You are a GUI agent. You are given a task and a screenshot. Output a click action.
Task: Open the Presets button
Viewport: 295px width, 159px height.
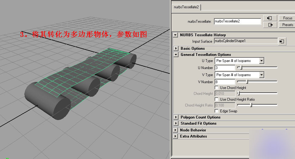(288, 25)
